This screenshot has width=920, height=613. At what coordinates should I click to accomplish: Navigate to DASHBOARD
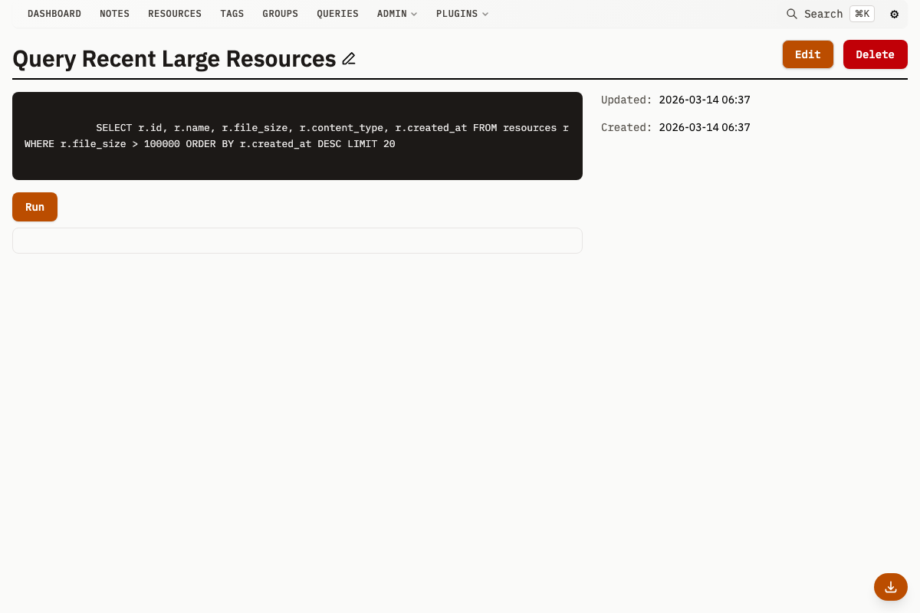coord(54,13)
